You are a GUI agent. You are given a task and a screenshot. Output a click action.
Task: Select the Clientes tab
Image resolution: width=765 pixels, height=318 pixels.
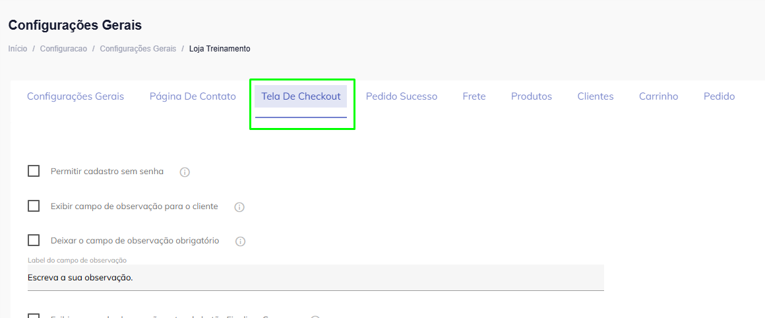coord(596,96)
